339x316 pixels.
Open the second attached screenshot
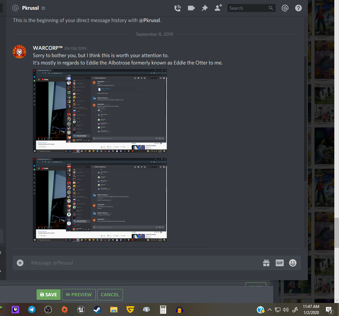pos(100,200)
